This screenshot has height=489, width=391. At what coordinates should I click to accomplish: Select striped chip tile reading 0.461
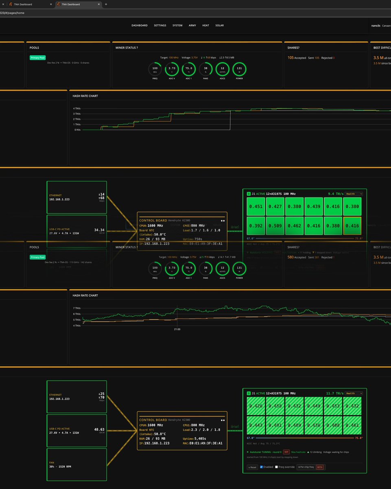[352, 425]
